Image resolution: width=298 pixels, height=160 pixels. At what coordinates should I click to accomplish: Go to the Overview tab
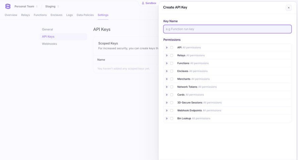[11, 15]
